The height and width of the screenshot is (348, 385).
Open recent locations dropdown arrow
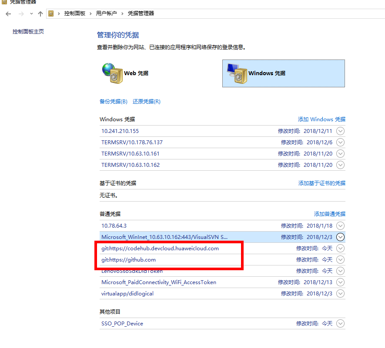(x=31, y=14)
